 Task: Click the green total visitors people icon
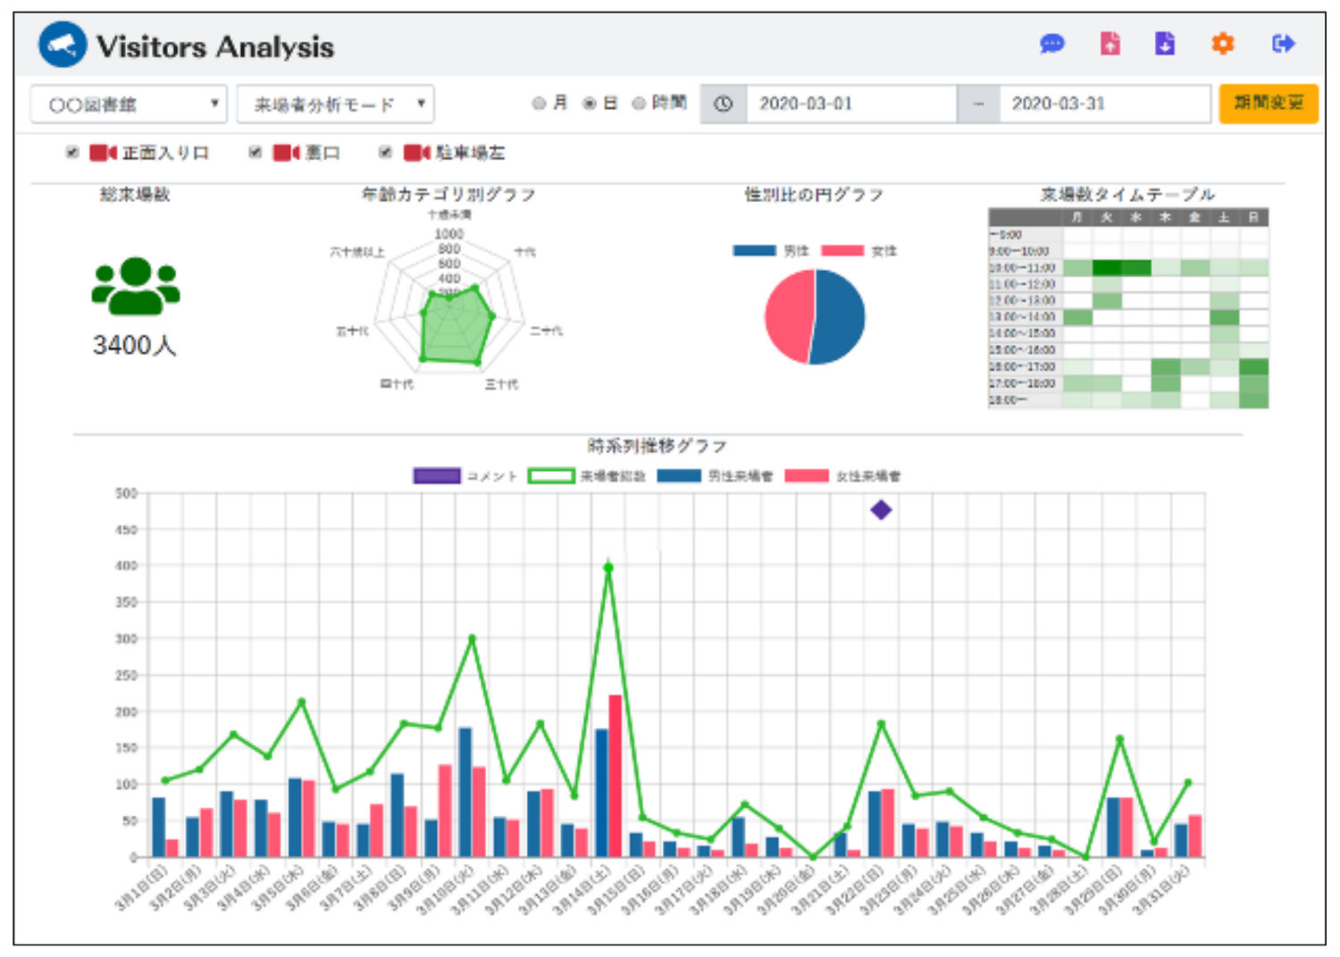click(x=136, y=286)
